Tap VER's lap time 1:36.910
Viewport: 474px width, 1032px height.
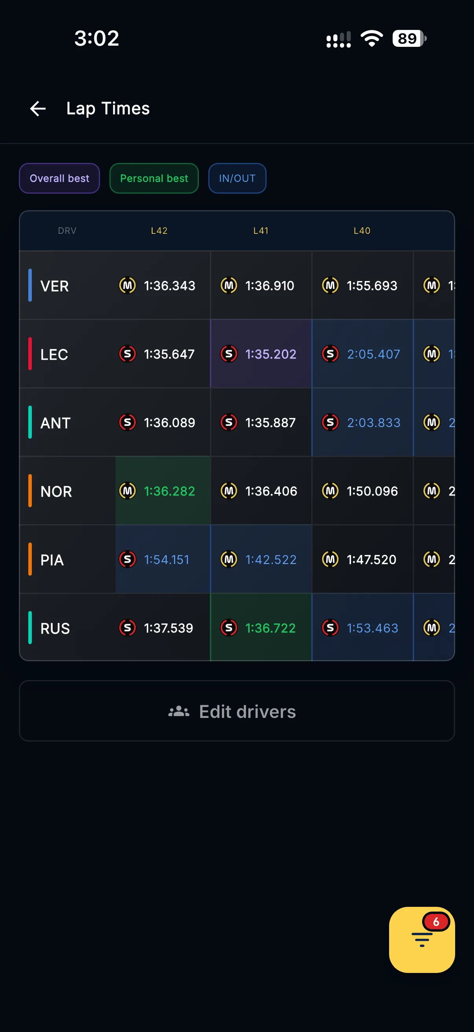click(x=270, y=286)
